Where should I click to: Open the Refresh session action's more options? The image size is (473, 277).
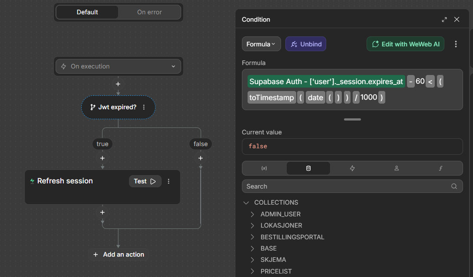[x=169, y=181]
